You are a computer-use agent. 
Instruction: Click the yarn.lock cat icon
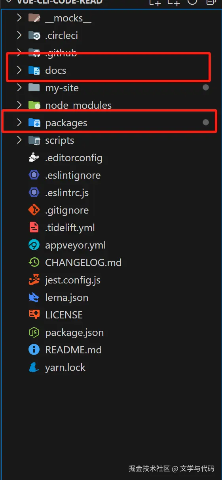[x=34, y=368]
